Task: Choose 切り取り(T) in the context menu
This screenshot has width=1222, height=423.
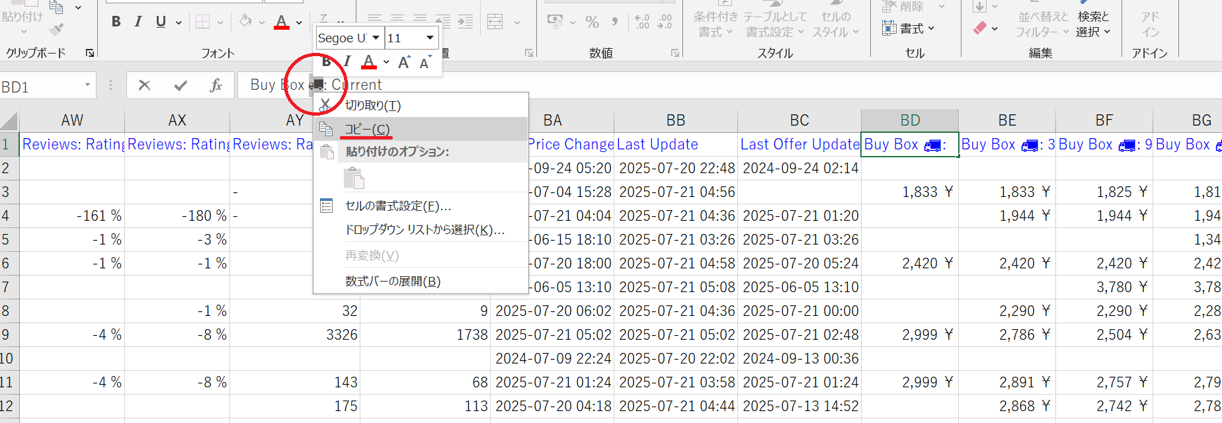Action: pyautogui.click(x=372, y=105)
